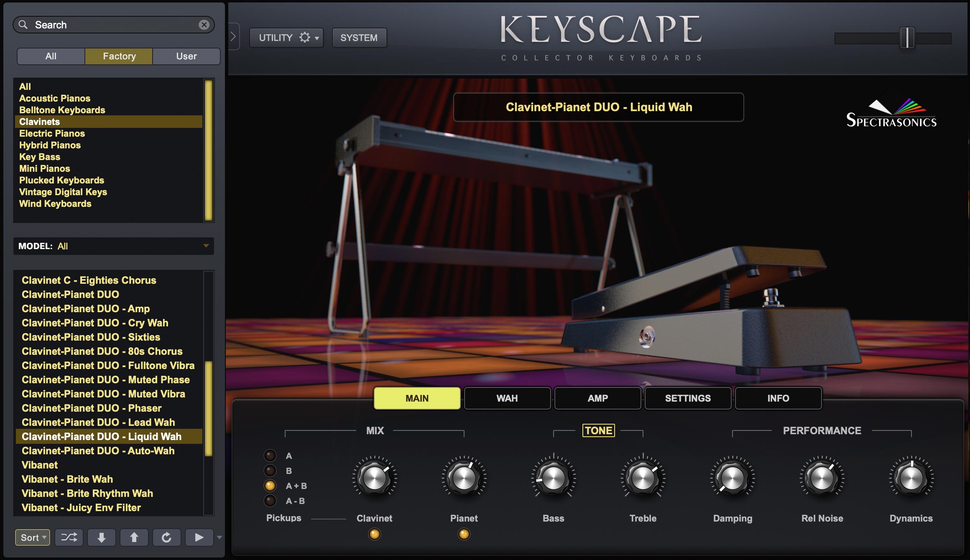
Task: Load Clavinet-Pianet DUO - Sixties patch
Action: (x=109, y=337)
